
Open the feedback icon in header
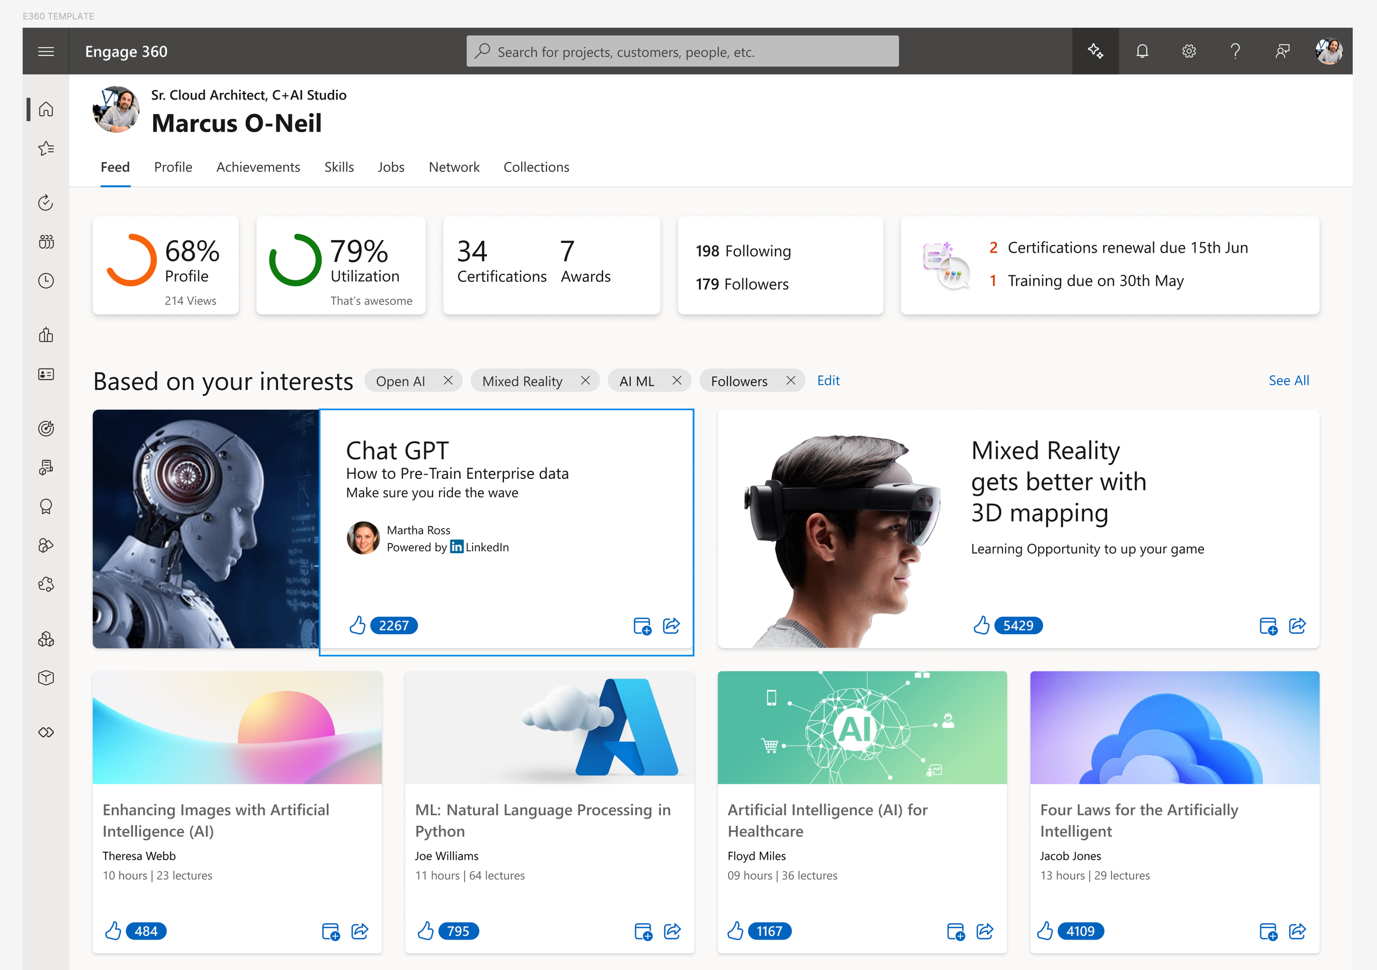[x=1282, y=52]
